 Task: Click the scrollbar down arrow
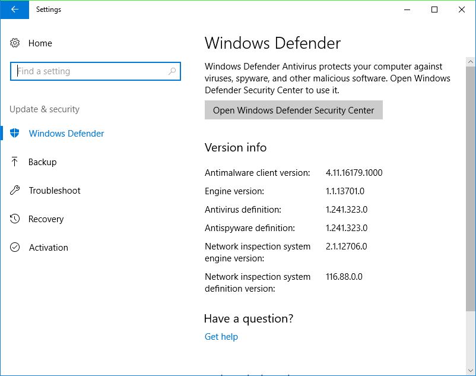[471, 371]
